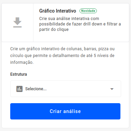Click the green Novidade badge
This screenshot has width=131, height=131.
(x=88, y=11)
